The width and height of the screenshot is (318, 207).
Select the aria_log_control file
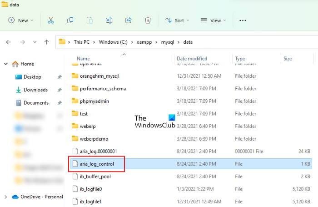pos(191,164)
